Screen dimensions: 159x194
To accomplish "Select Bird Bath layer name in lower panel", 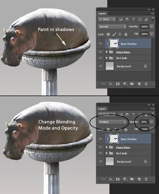I will pyautogui.click(x=122, y=154).
